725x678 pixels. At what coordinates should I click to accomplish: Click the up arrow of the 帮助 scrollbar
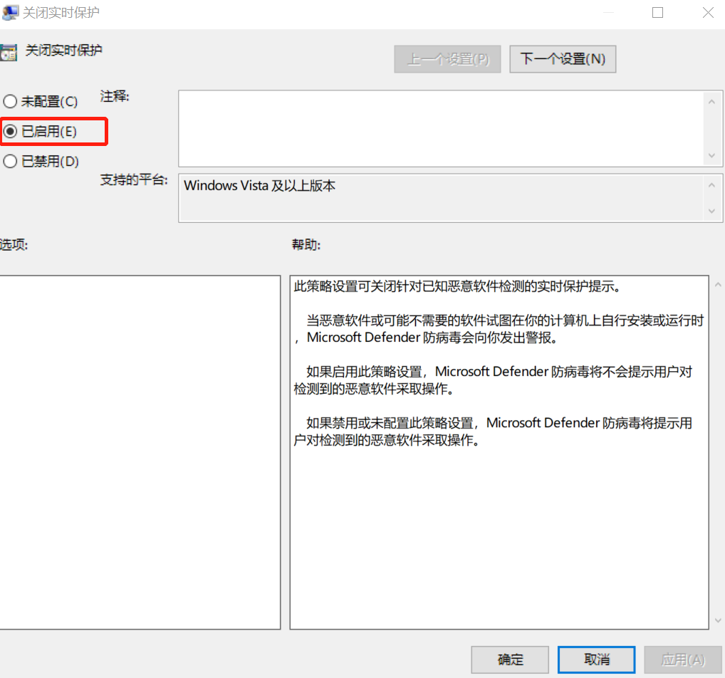click(x=718, y=285)
